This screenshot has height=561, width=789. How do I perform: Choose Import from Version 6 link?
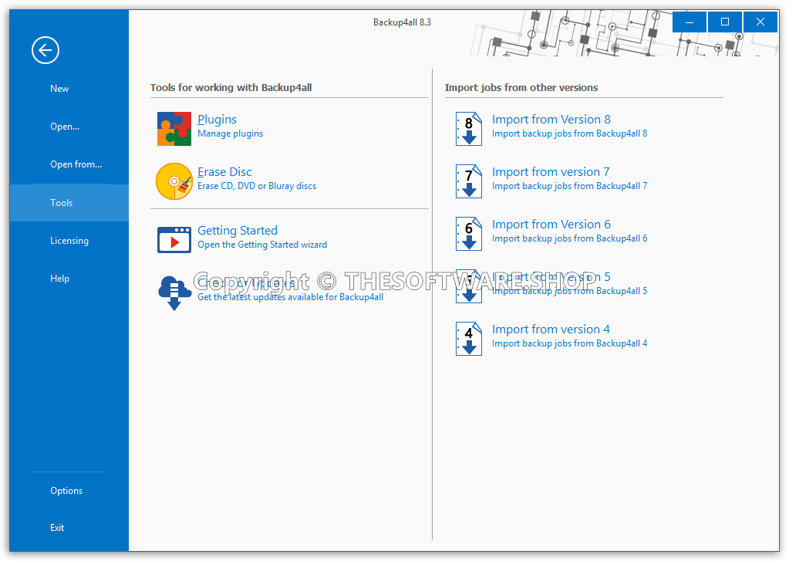click(551, 224)
